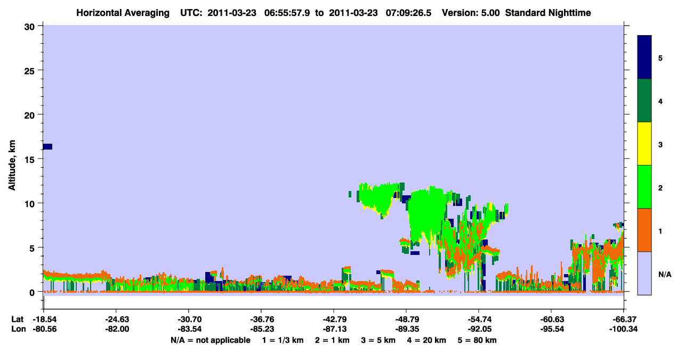This screenshot has height=355, width=693.
Task: Click legend text "N/A = not applicable"
Action: pos(210,340)
